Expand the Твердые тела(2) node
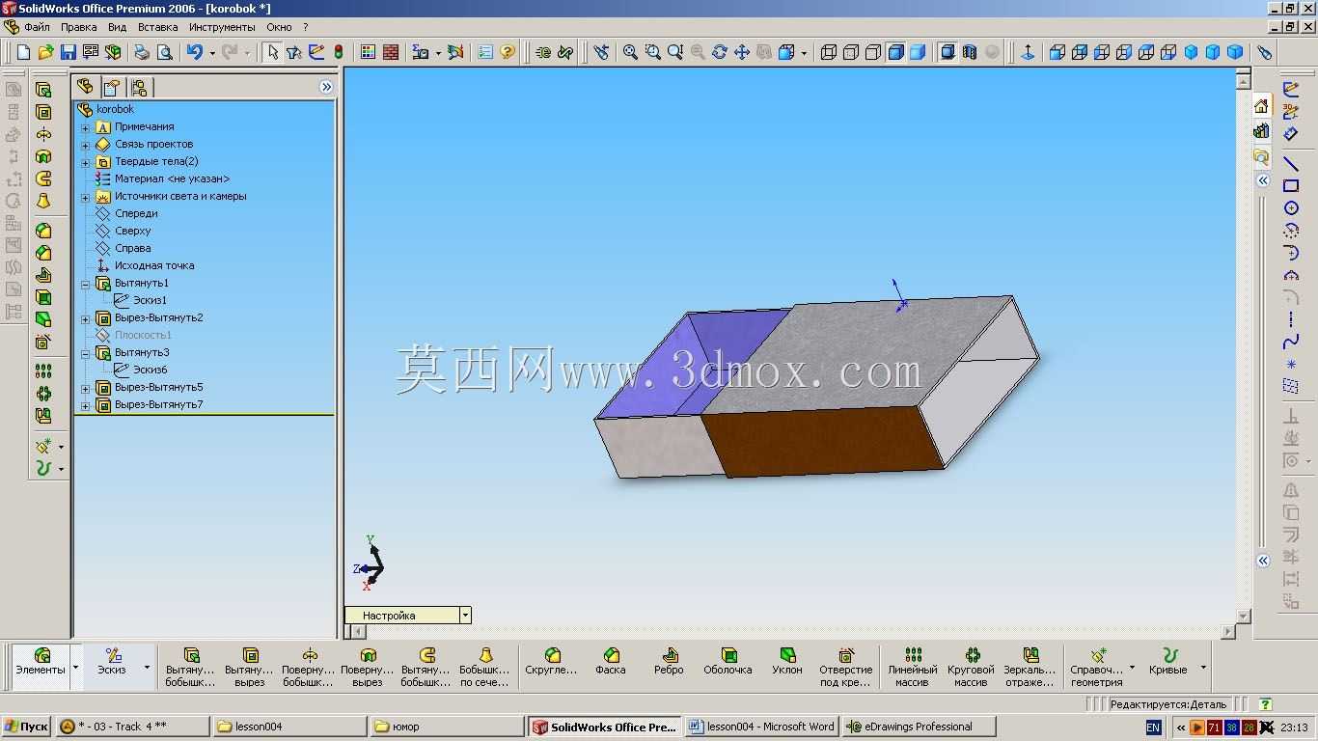Image resolution: width=1318 pixels, height=741 pixels. (86, 162)
